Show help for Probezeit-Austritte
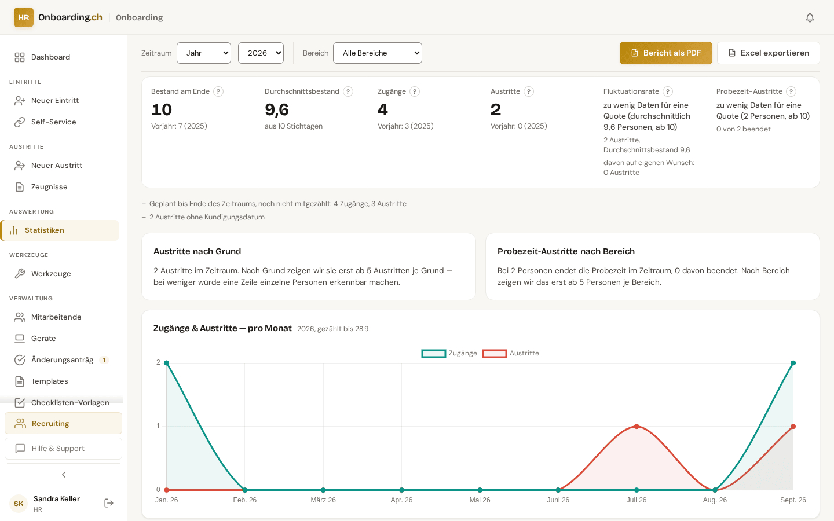The height and width of the screenshot is (521, 834). [791, 91]
